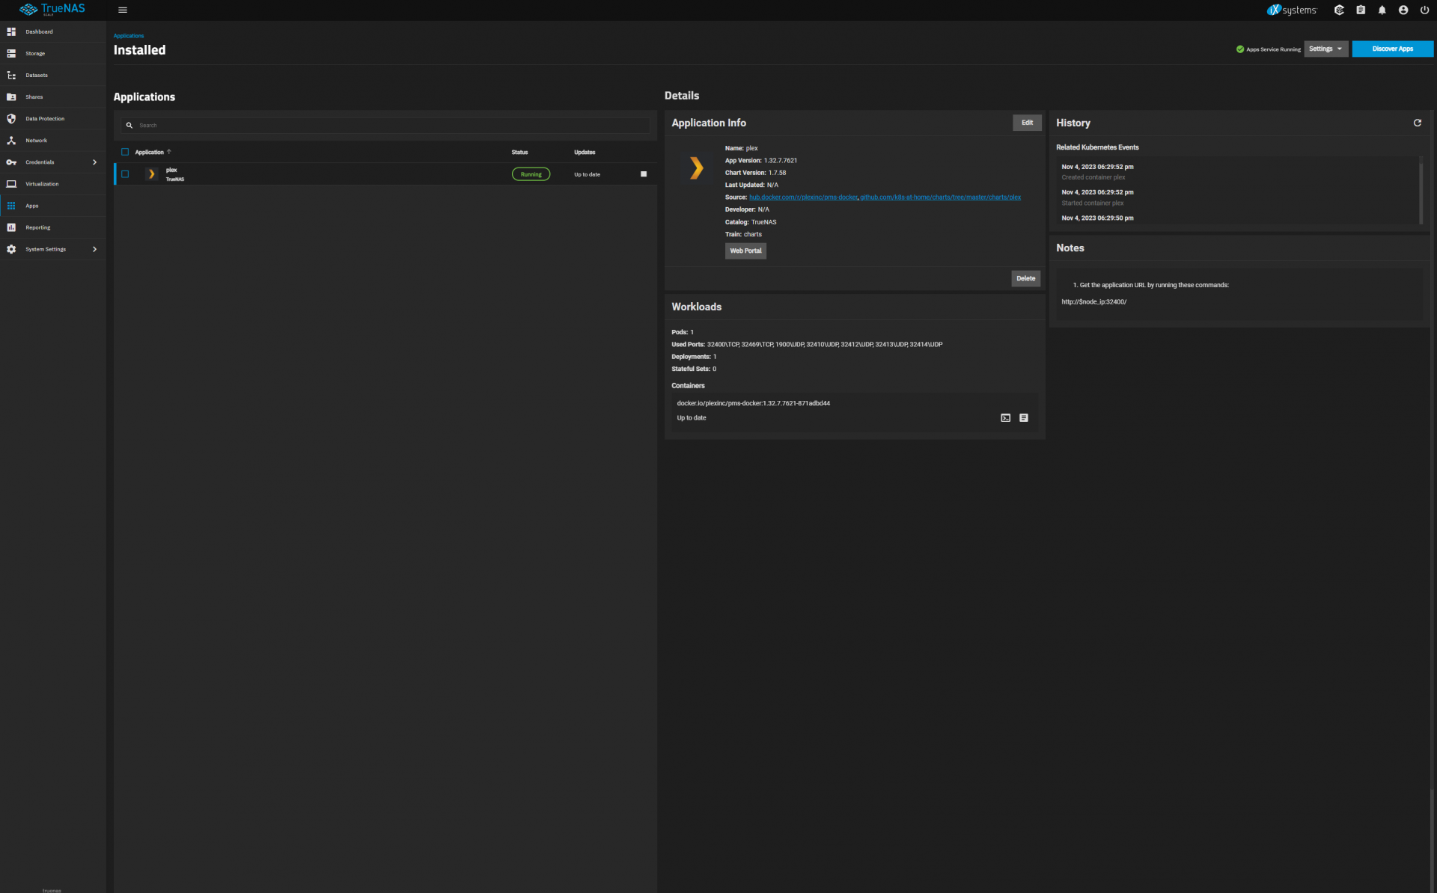The width and height of the screenshot is (1437, 893).
Task: Click the search magnifier icon
Action: (129, 126)
